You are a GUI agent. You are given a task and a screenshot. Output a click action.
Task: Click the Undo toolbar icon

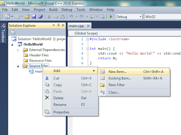[x=71, y=16]
